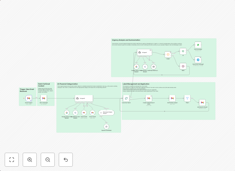Screen dimensions: 235x171
Task: Click the OpenAI Chat Model node
Action: 106,126
